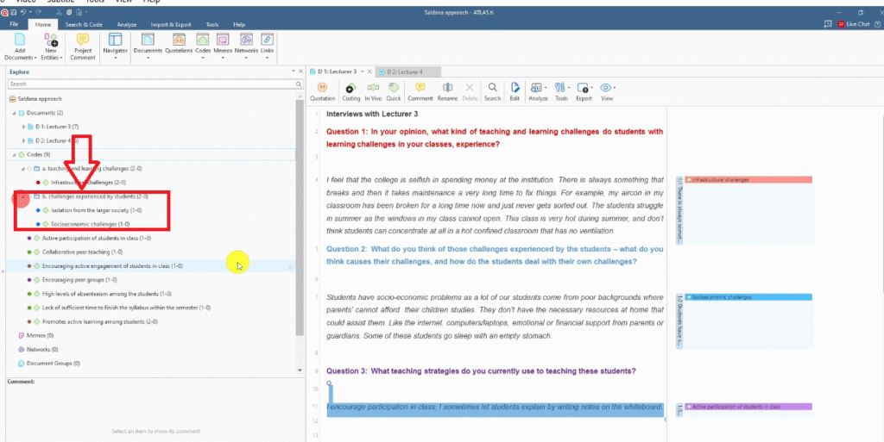The width and height of the screenshot is (884, 442).
Task: Apply In Vivo coding
Action: pyautogui.click(x=373, y=90)
